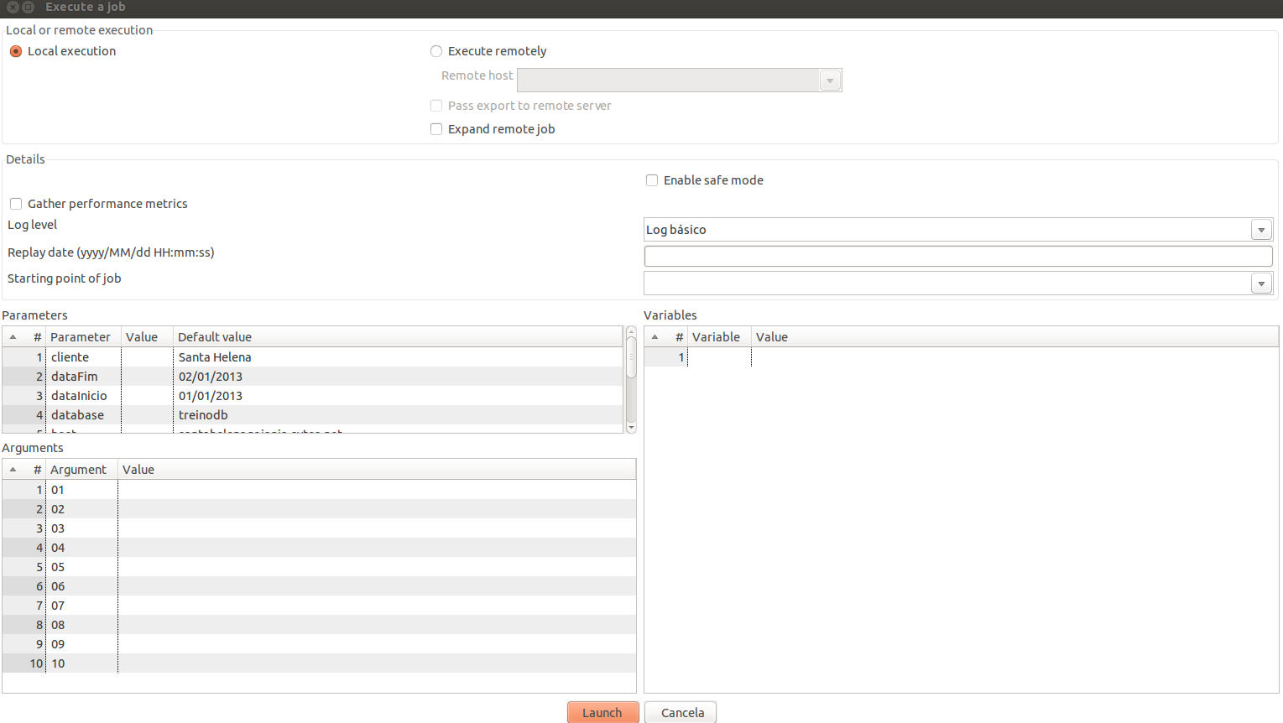Image resolution: width=1283 pixels, height=723 pixels.
Task: Choose the Execute remotely option
Action: tap(436, 51)
